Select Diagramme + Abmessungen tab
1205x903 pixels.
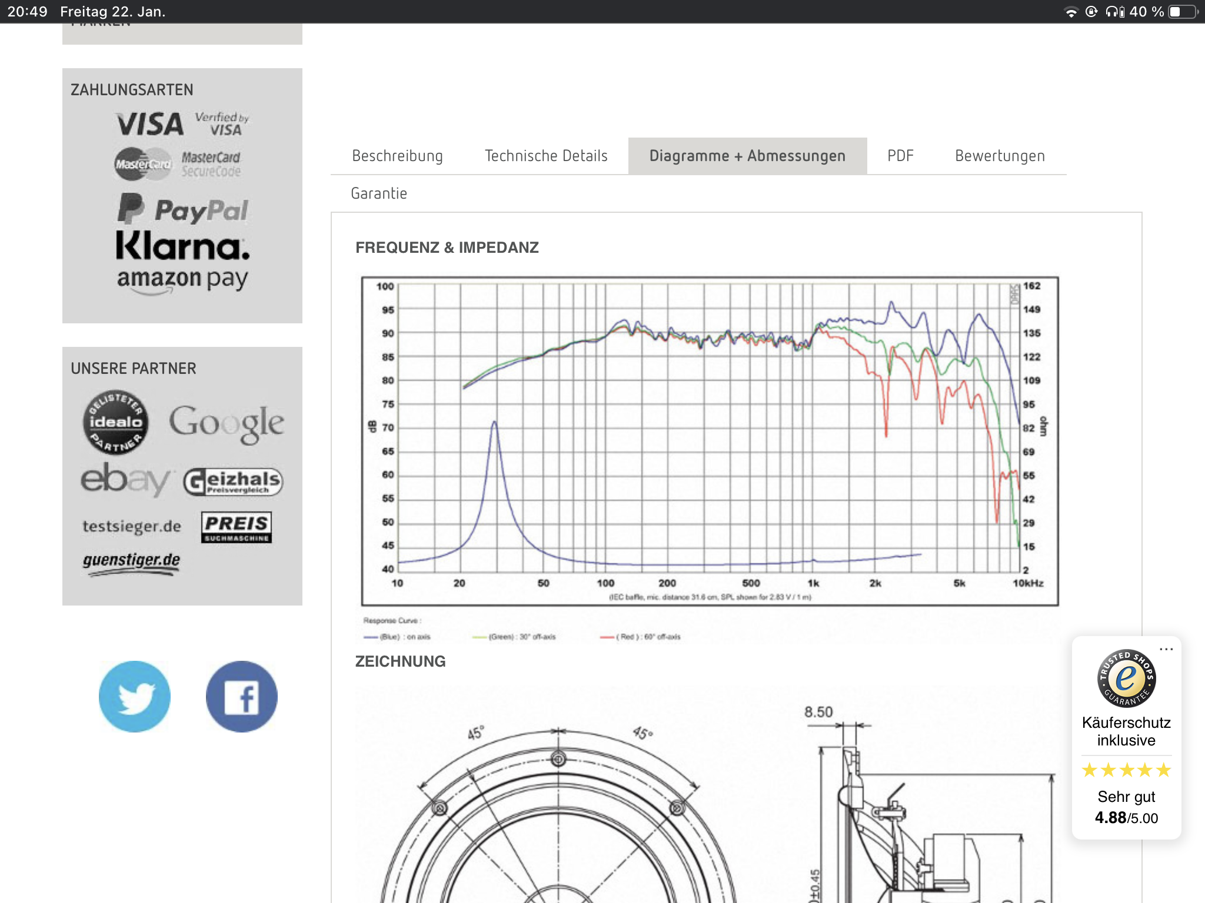747,156
